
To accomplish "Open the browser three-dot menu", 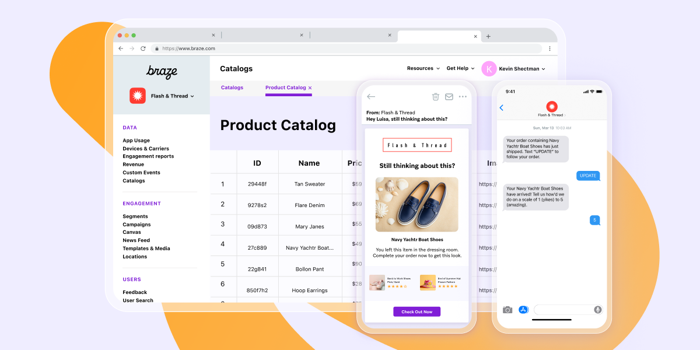I will (549, 49).
